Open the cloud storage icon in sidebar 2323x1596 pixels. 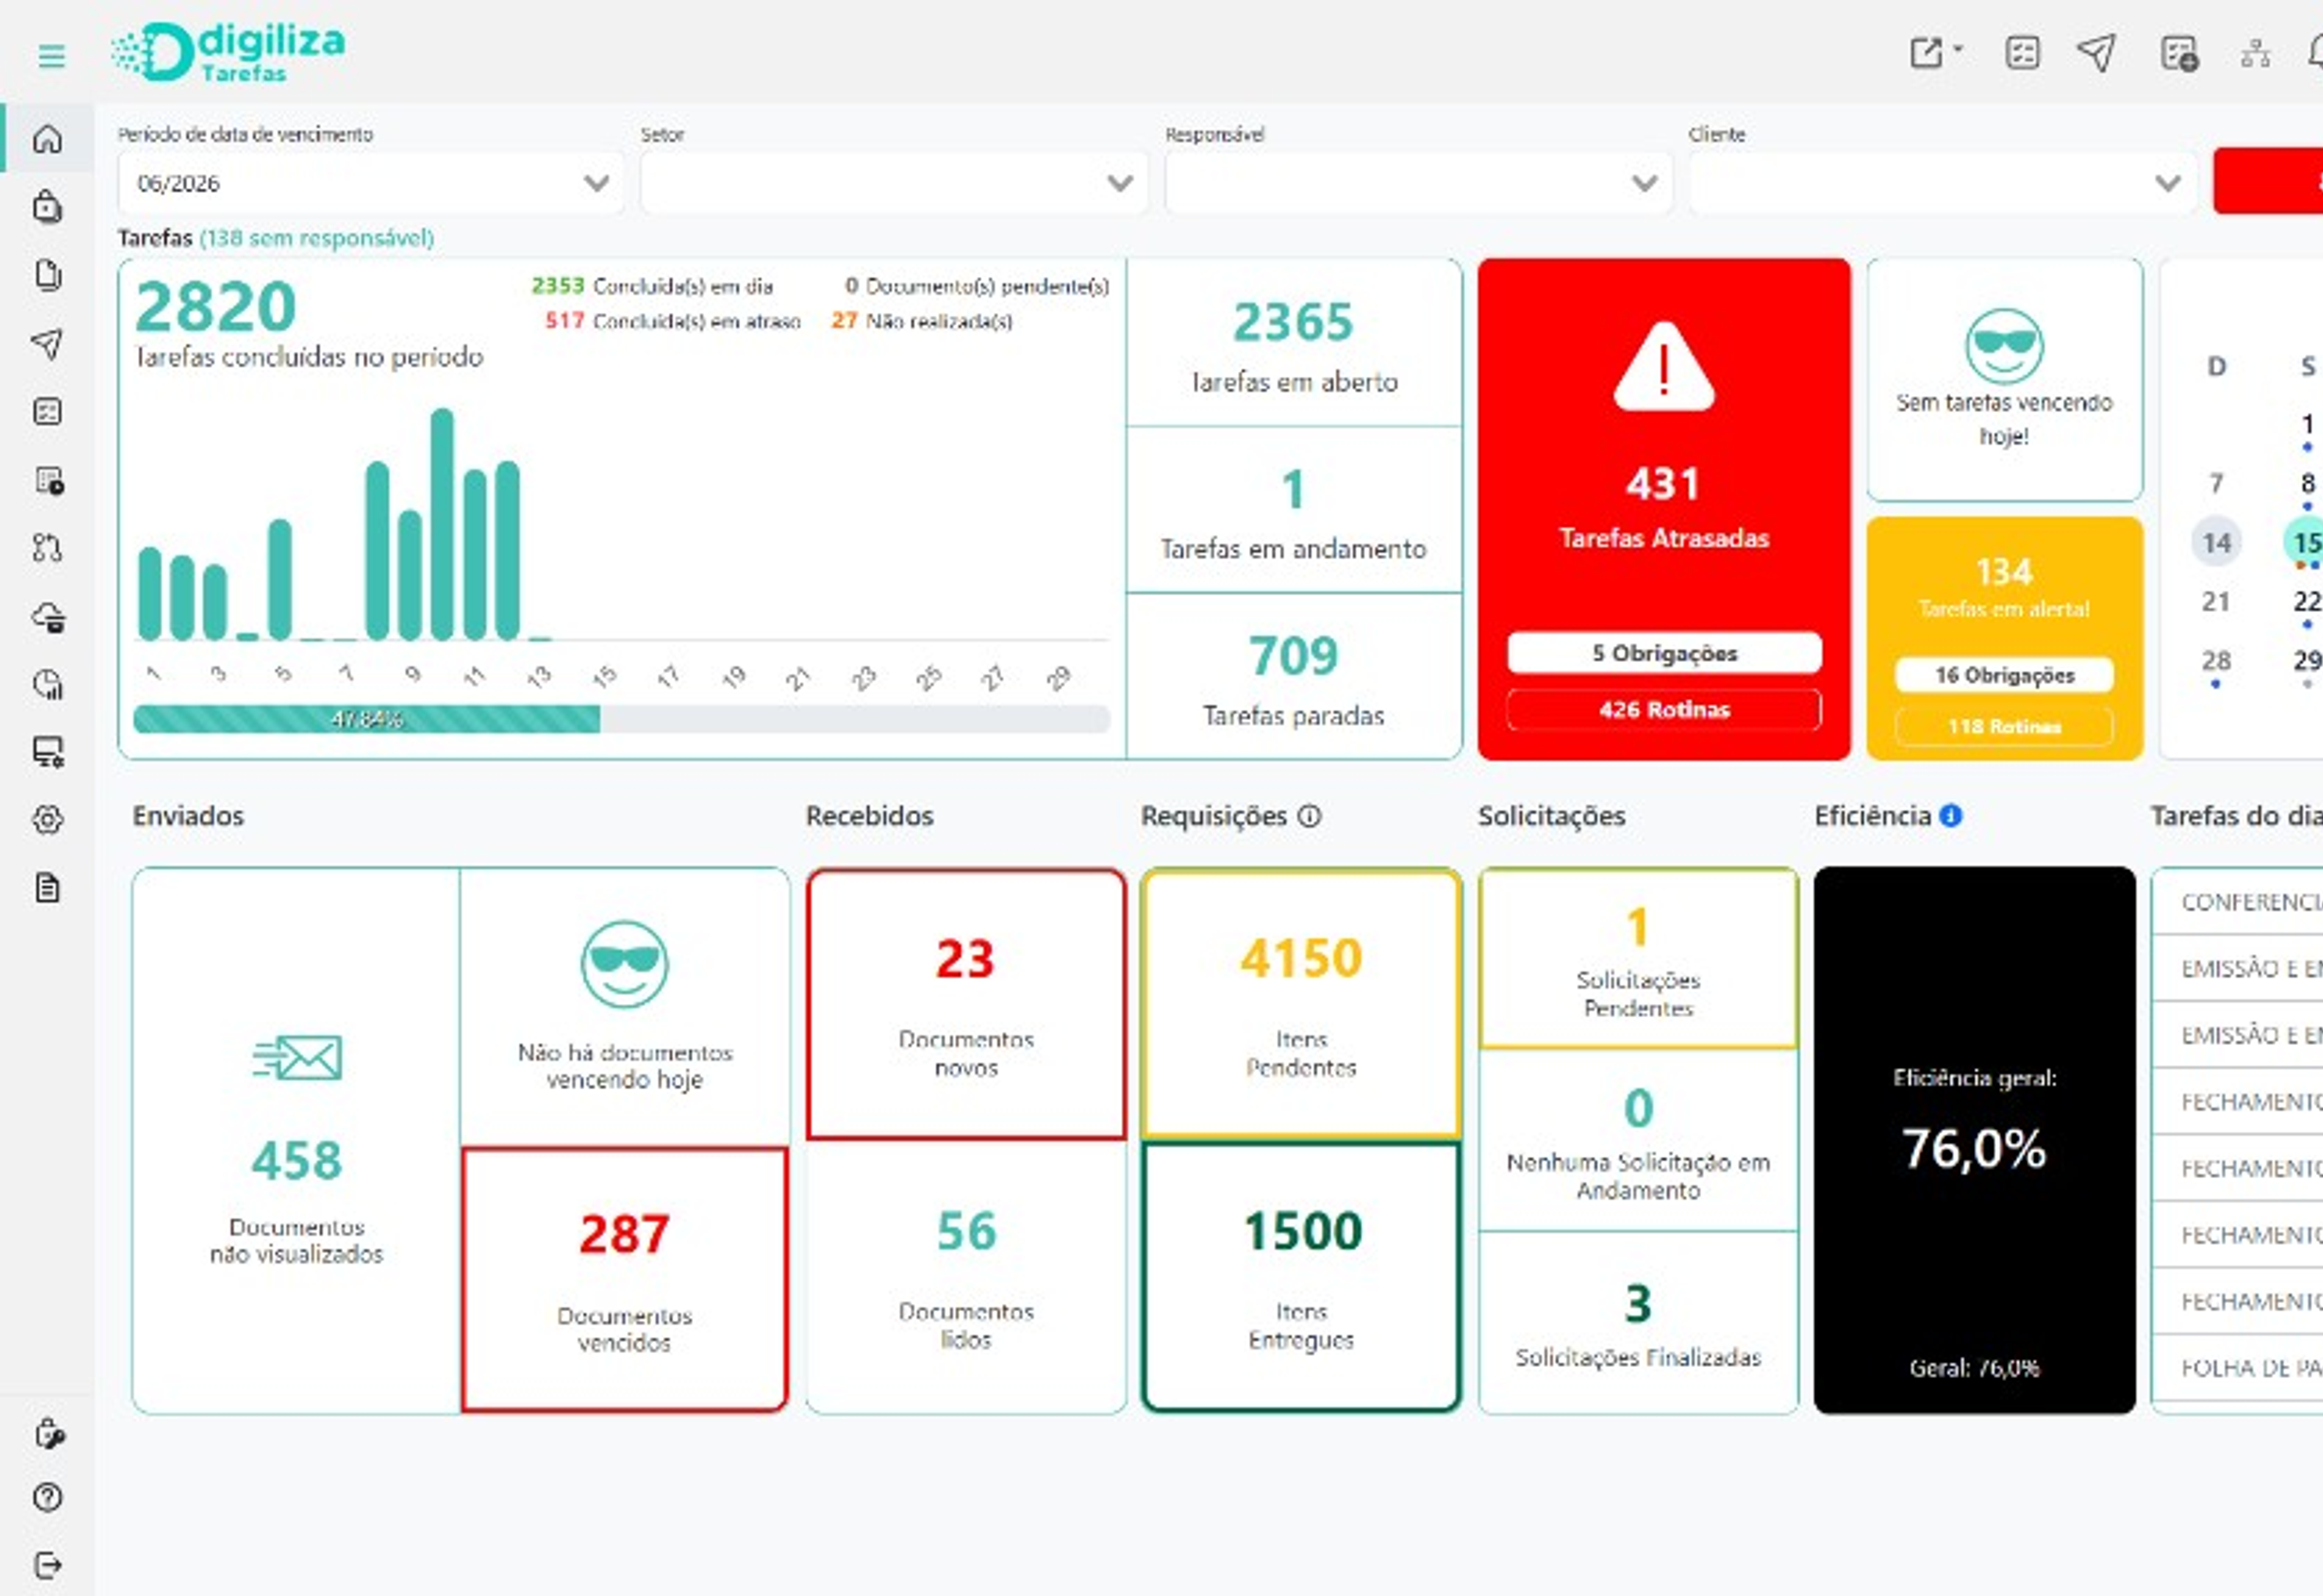click(48, 617)
